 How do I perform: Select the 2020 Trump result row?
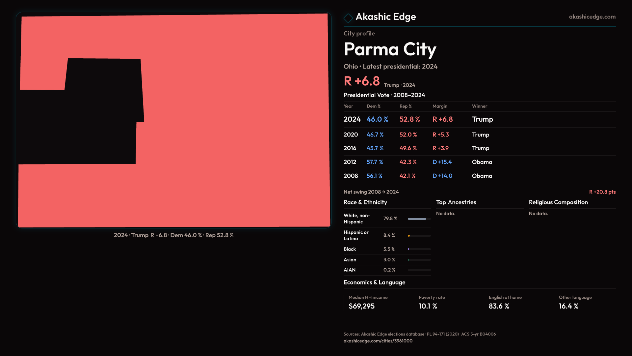tap(479, 134)
